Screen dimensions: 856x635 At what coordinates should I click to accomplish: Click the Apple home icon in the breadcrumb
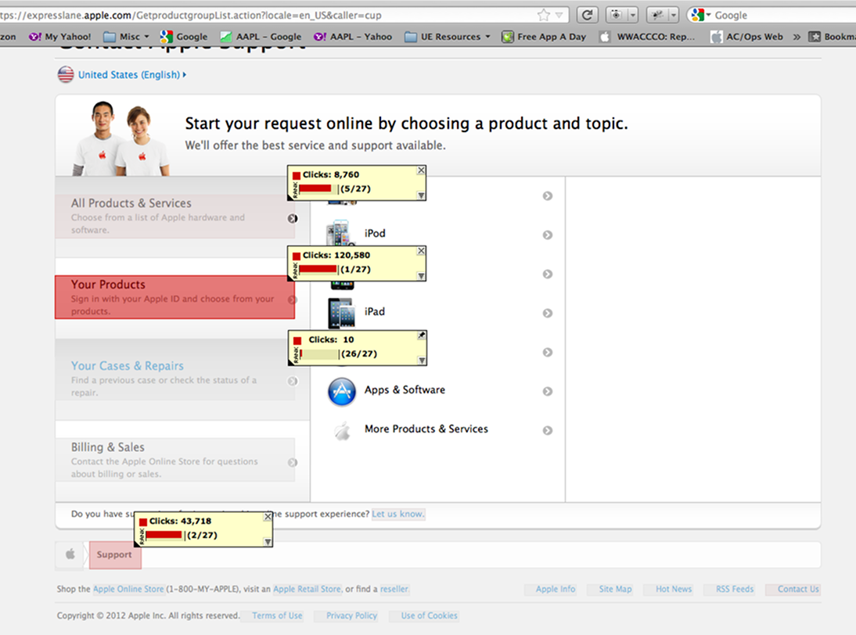click(70, 554)
